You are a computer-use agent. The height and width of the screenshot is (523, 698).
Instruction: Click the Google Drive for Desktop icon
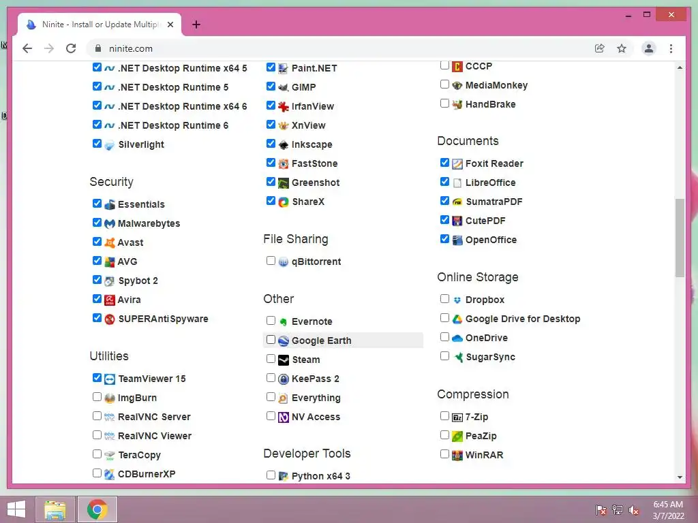[457, 319]
